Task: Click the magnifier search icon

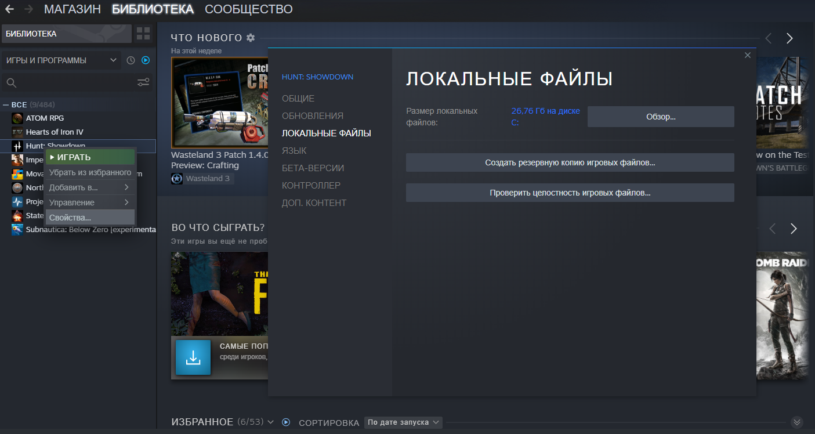Action: [11, 82]
